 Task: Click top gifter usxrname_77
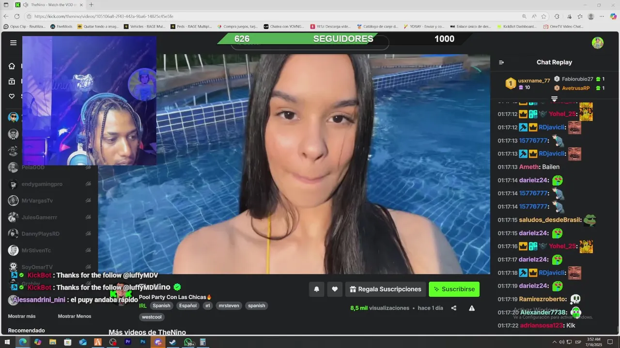(534, 81)
